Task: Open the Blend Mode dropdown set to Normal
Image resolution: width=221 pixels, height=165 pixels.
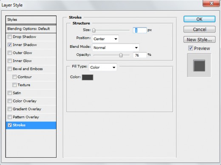Action: [x=116, y=47]
